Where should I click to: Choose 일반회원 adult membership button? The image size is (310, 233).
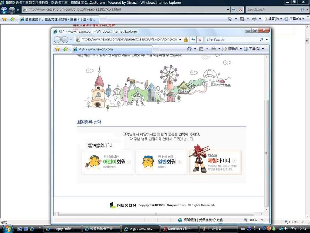(x=162, y=162)
